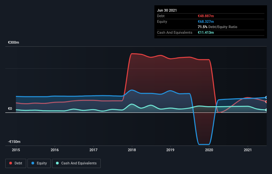
Task: Click the €300m y-axis label
Action: point(14,42)
